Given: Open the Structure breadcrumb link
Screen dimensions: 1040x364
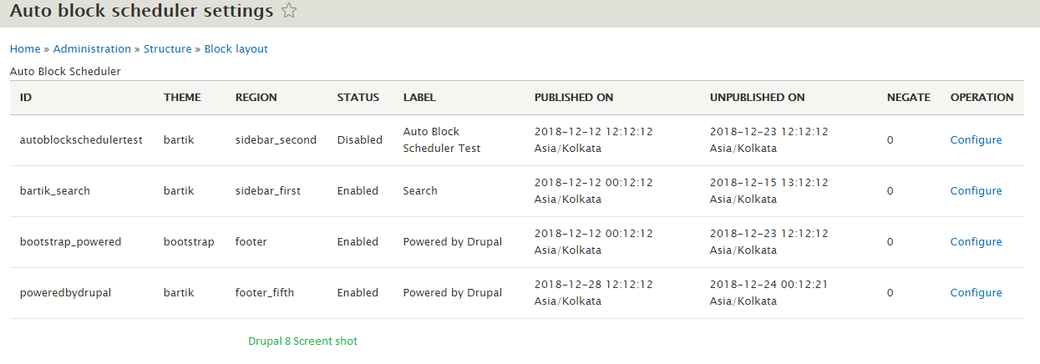Looking at the screenshot, I should 168,49.
